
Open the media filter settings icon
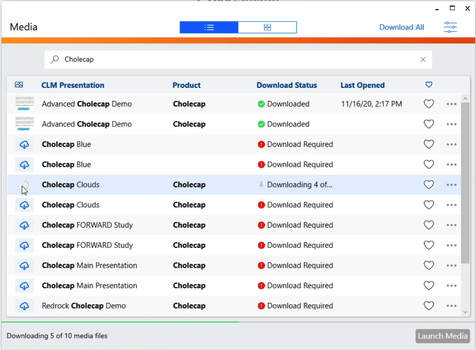(x=450, y=27)
